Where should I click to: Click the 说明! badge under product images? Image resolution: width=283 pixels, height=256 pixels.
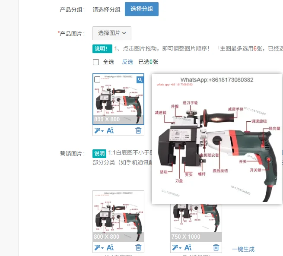102,49
